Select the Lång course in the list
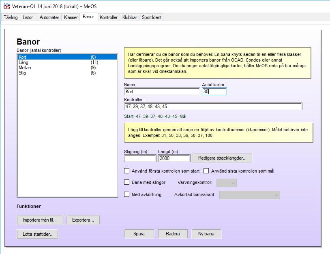The height and width of the screenshot is (254, 330). point(67,62)
